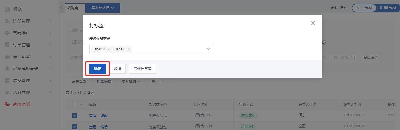Screen dimensions: 400x130
Task: Uncheck the 采购商6212 row checkbox
Action: (x=75, y=116)
